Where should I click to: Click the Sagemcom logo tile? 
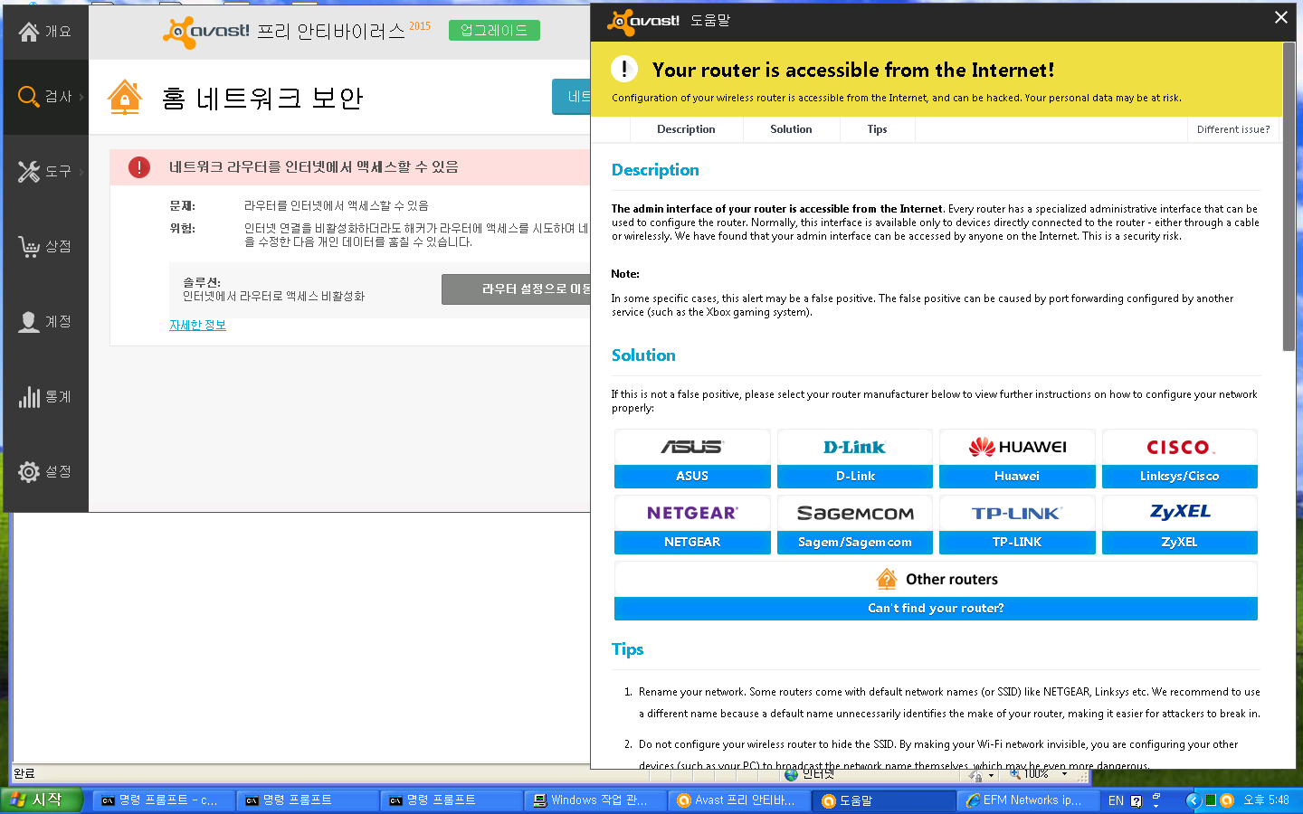(x=855, y=513)
